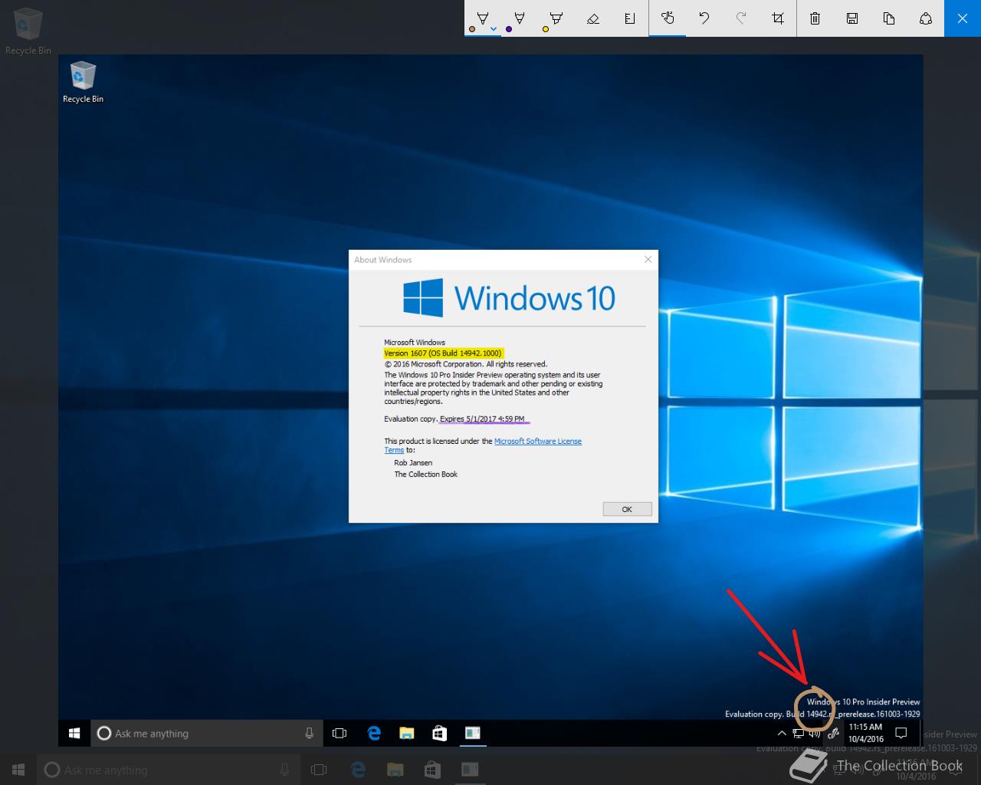Select the Pencil tool
981x785 pixels.
tap(520, 18)
